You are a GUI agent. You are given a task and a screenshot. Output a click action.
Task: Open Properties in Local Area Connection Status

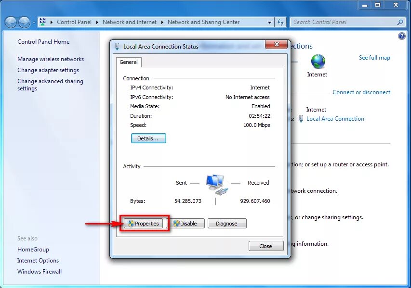click(143, 224)
